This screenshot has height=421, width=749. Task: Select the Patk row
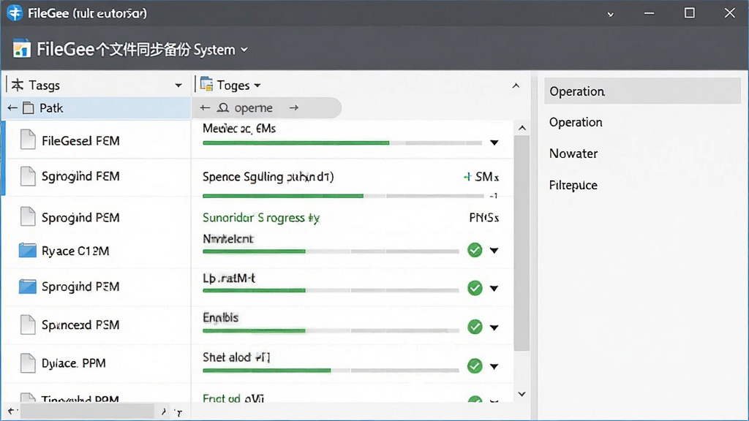[x=97, y=108]
